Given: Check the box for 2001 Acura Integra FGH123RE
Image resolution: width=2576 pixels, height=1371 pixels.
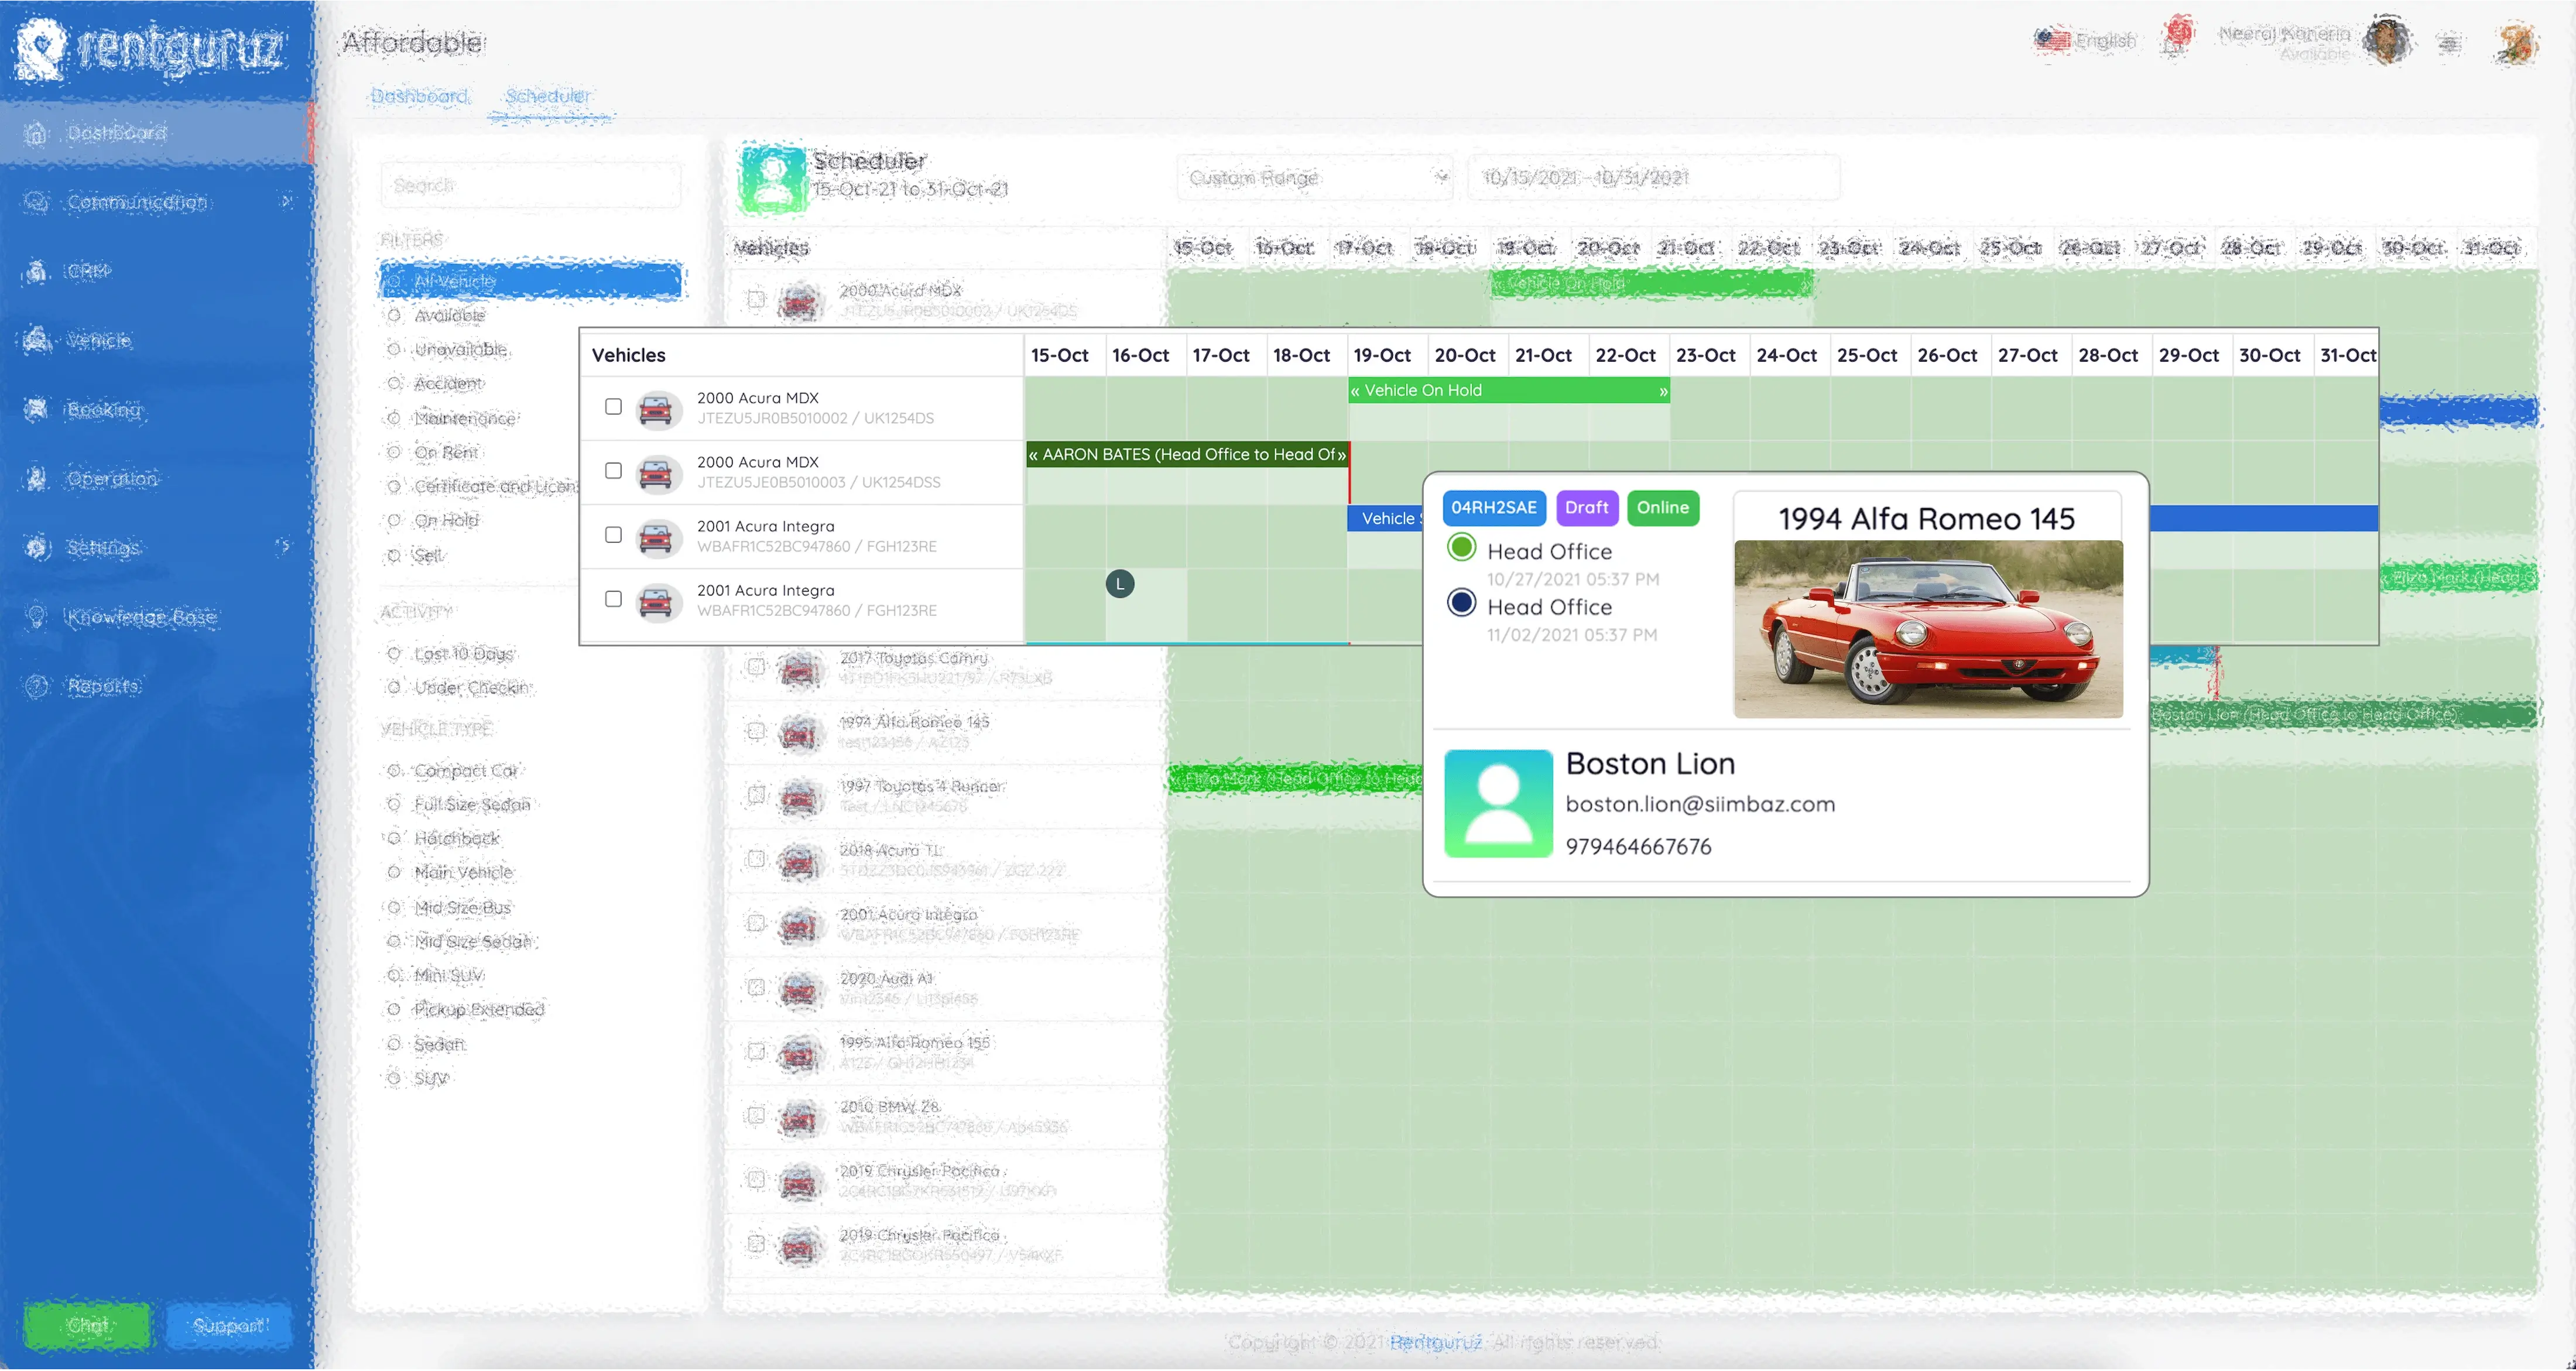Looking at the screenshot, I should pyautogui.click(x=613, y=535).
